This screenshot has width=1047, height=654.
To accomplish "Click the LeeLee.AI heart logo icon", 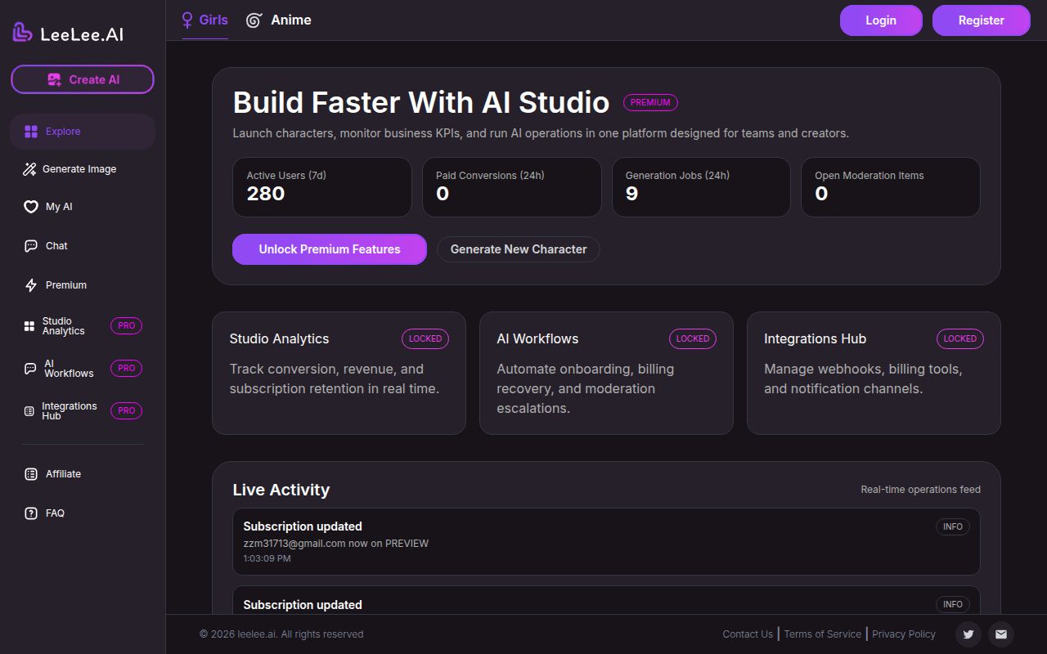I will tap(22, 33).
